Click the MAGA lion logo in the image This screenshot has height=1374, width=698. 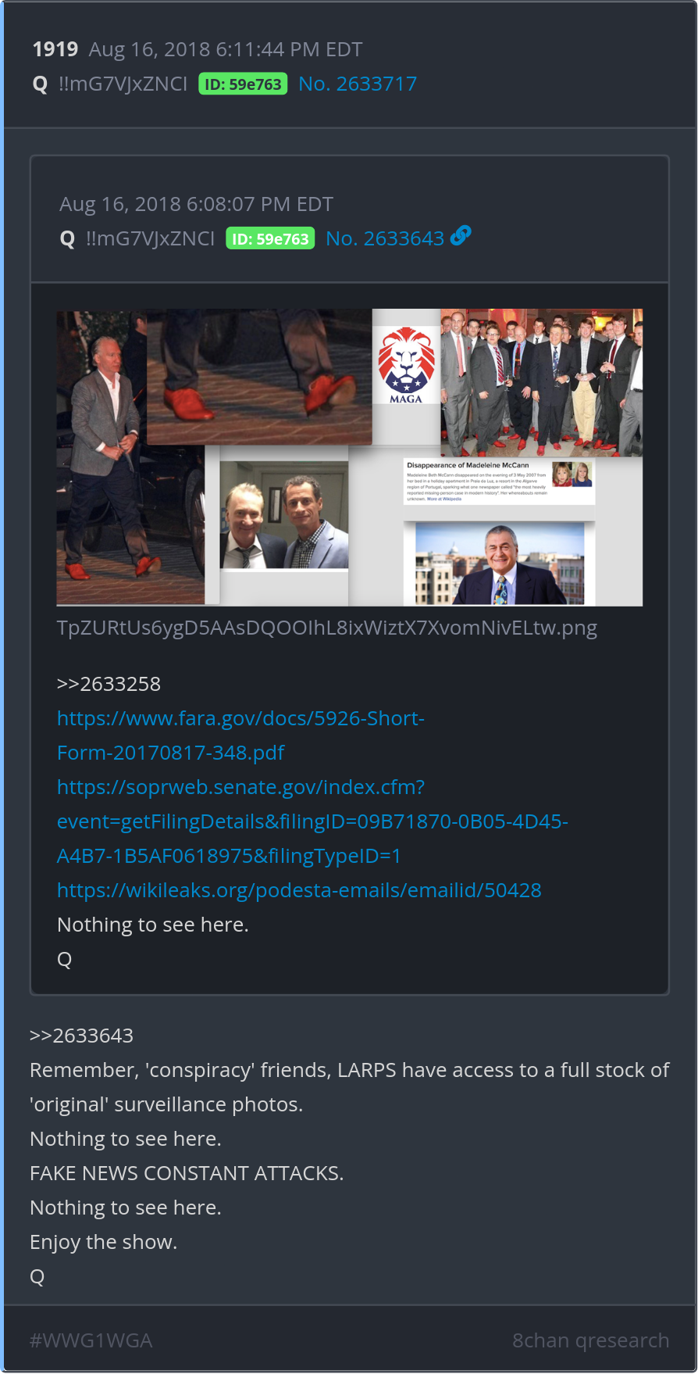pos(406,365)
